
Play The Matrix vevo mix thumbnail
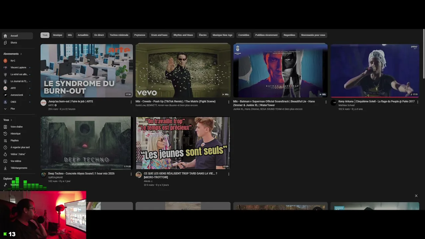(183, 71)
